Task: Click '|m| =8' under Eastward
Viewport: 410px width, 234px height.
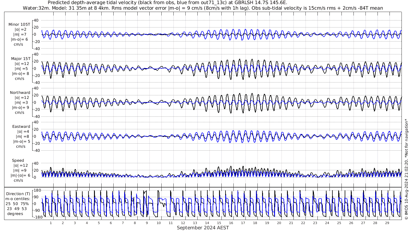Action: [x=22, y=137]
